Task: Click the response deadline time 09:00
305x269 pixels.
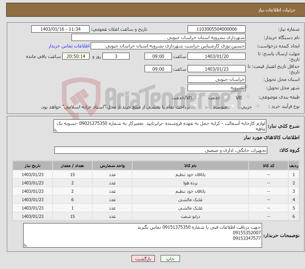Action: coord(158,56)
